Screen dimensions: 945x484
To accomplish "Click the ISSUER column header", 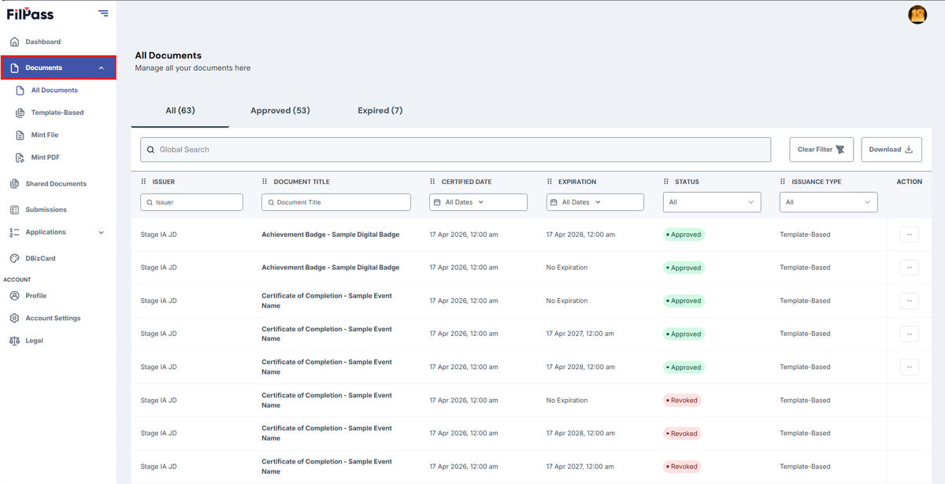I will [164, 182].
